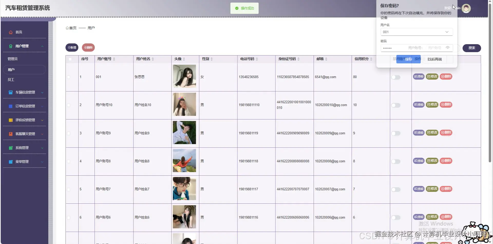Click the 车辆信息管理 sidebar icon
This screenshot has height=244, width=493.
point(11,92)
